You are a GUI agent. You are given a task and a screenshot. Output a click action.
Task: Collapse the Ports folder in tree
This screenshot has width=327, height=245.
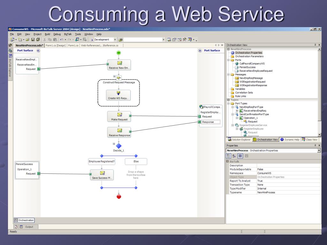pyautogui.click(x=228, y=60)
